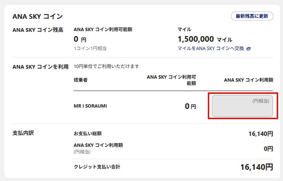The width and height of the screenshot is (283, 181).
Task: Click the 支払内訳 section label
Action: [23, 133]
